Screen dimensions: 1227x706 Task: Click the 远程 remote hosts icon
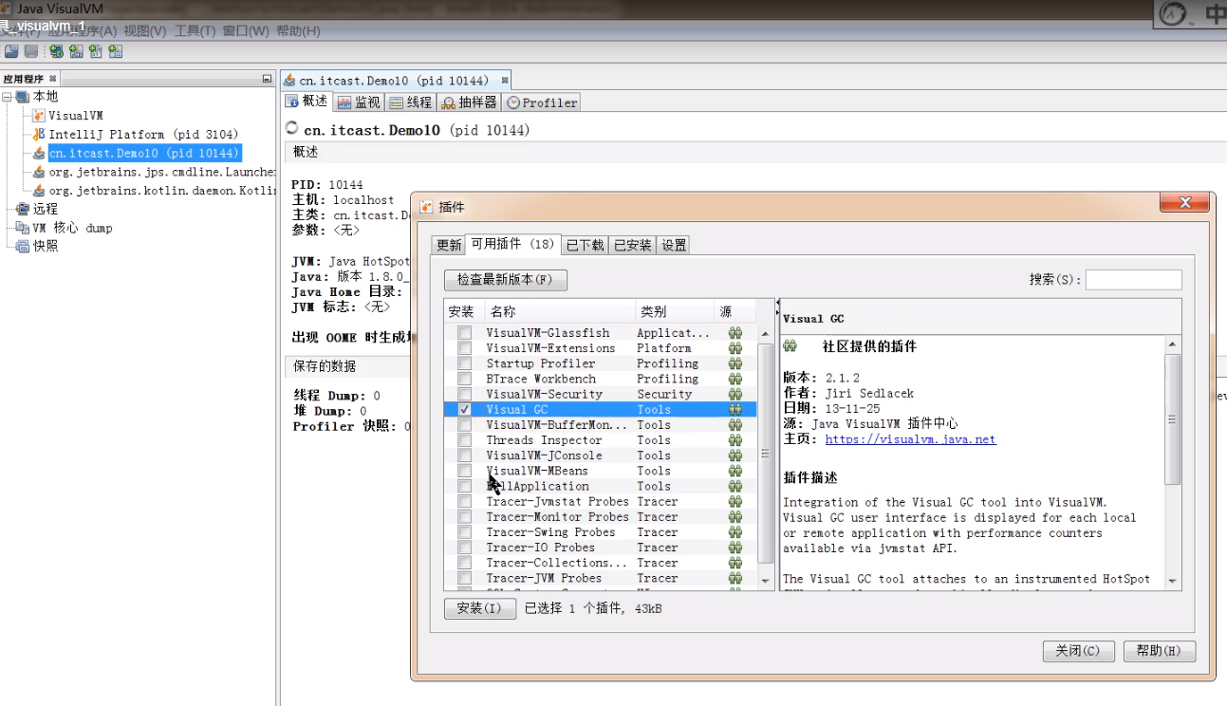pos(23,209)
